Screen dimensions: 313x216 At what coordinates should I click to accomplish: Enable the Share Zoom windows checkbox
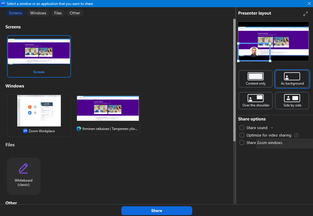pyautogui.click(x=242, y=143)
